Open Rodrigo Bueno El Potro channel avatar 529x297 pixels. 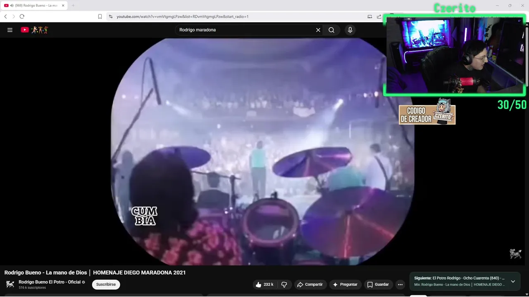tap(10, 284)
